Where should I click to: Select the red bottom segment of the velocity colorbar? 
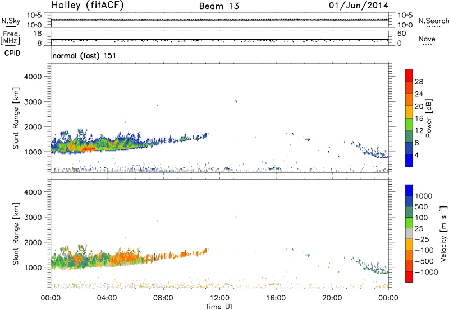[409, 277]
